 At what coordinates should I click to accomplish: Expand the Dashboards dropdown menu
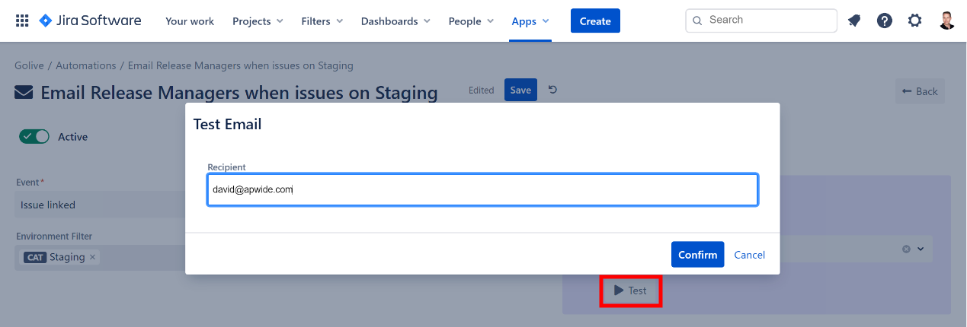tap(395, 21)
